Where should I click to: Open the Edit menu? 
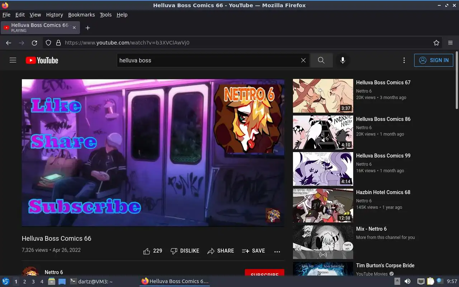click(20, 15)
